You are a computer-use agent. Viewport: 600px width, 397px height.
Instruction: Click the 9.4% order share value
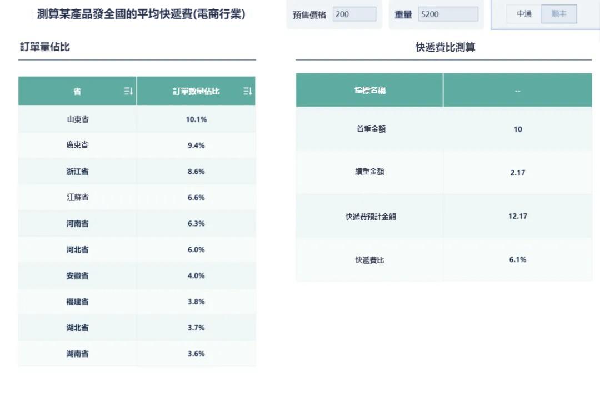coord(196,145)
